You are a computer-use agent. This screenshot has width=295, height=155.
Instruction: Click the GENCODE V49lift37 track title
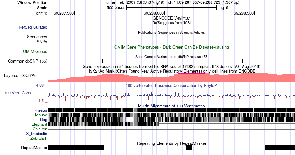(171, 18)
